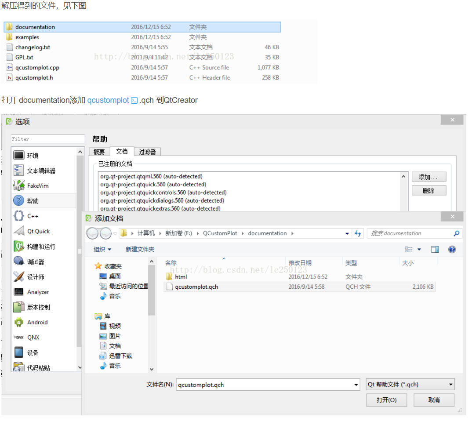The width and height of the screenshot is (472, 425).
Task: Open the 组织 dropdown menu
Action: (x=102, y=249)
